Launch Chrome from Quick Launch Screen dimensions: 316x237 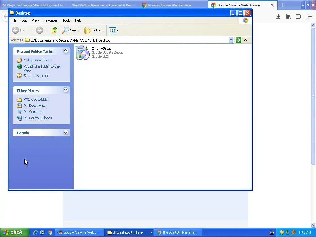pos(50,232)
